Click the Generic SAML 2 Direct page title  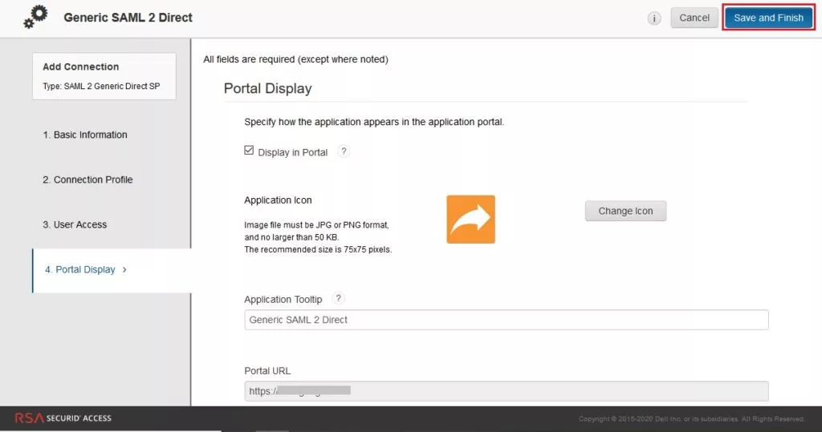coord(128,18)
